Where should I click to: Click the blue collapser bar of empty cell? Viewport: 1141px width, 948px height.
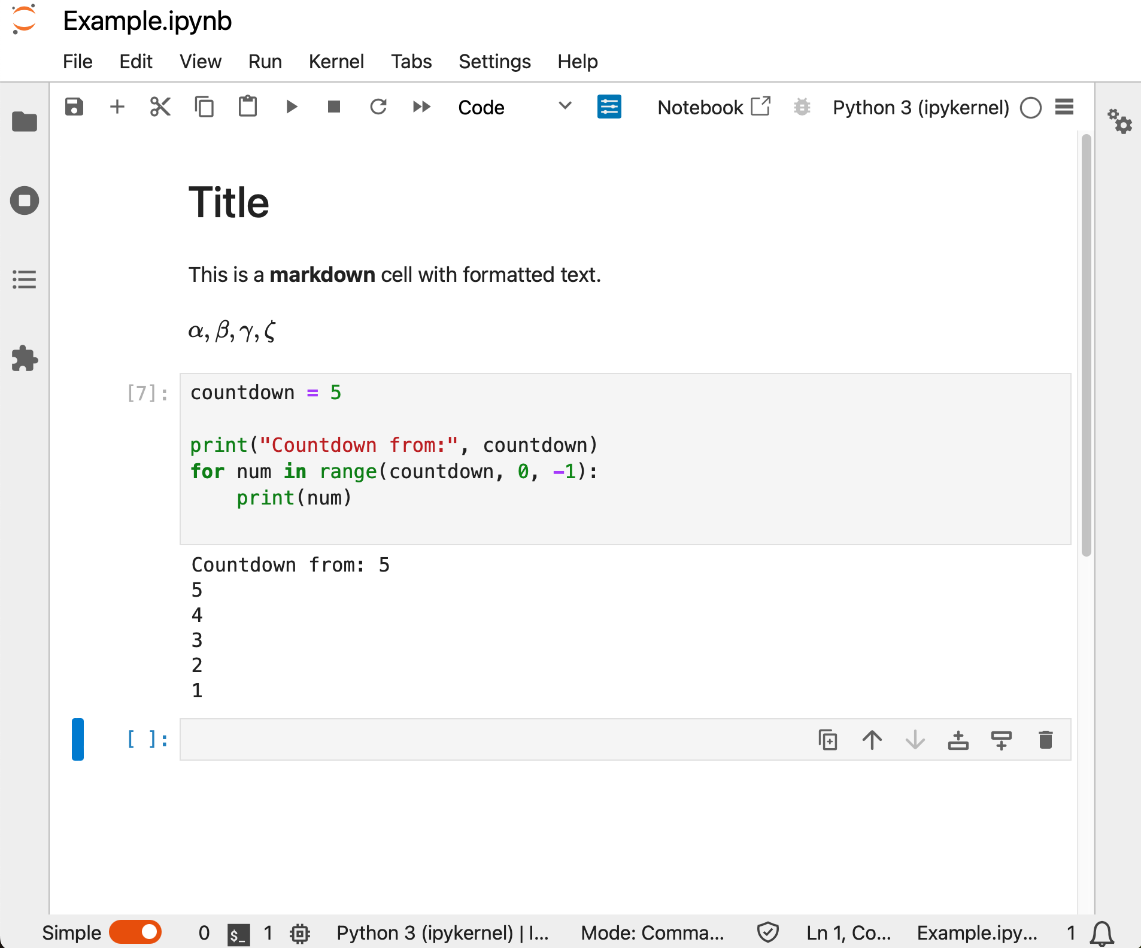tap(78, 739)
